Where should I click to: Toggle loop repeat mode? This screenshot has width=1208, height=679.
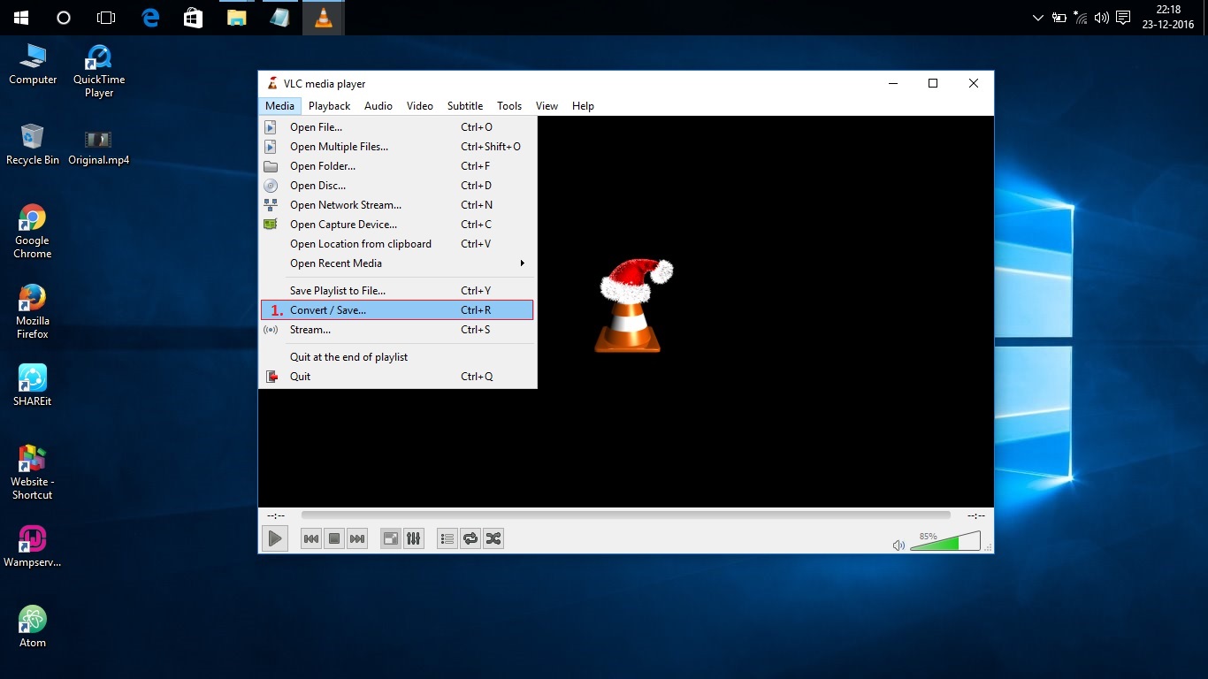(x=470, y=538)
